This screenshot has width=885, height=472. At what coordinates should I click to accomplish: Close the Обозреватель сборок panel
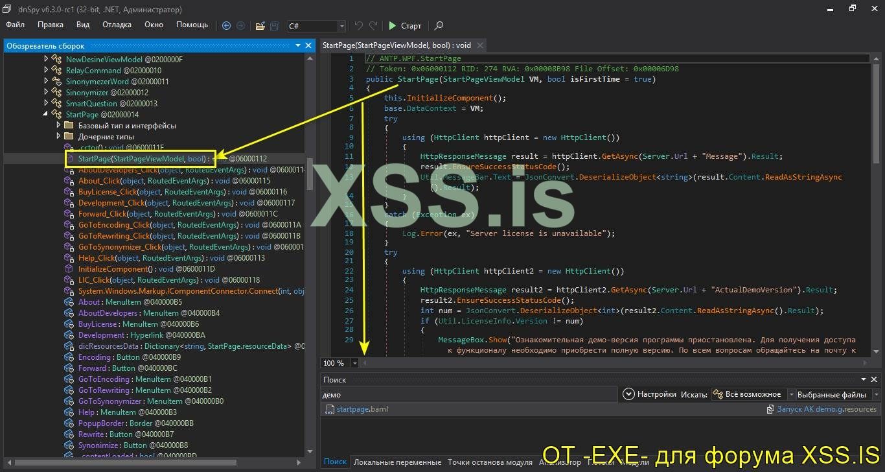coord(308,45)
